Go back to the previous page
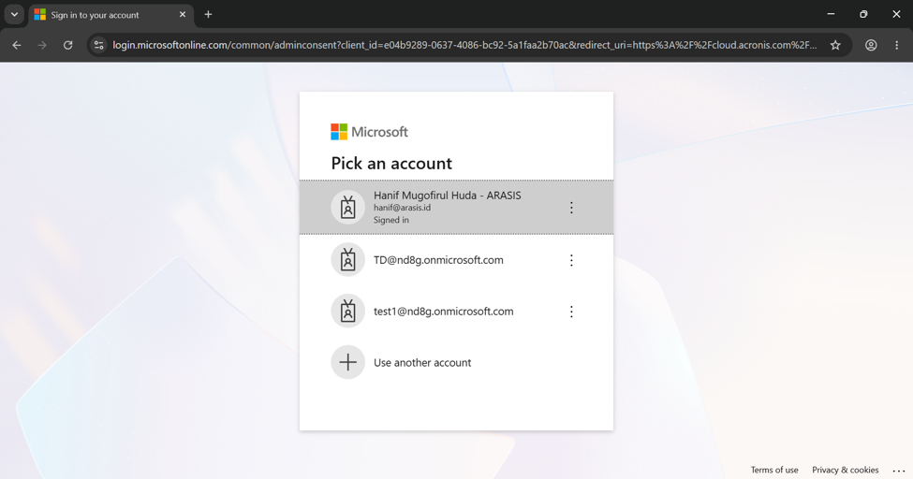The image size is (913, 479). 17,45
